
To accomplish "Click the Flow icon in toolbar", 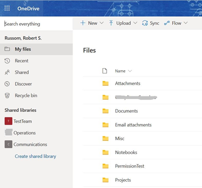I will pos(167,23).
